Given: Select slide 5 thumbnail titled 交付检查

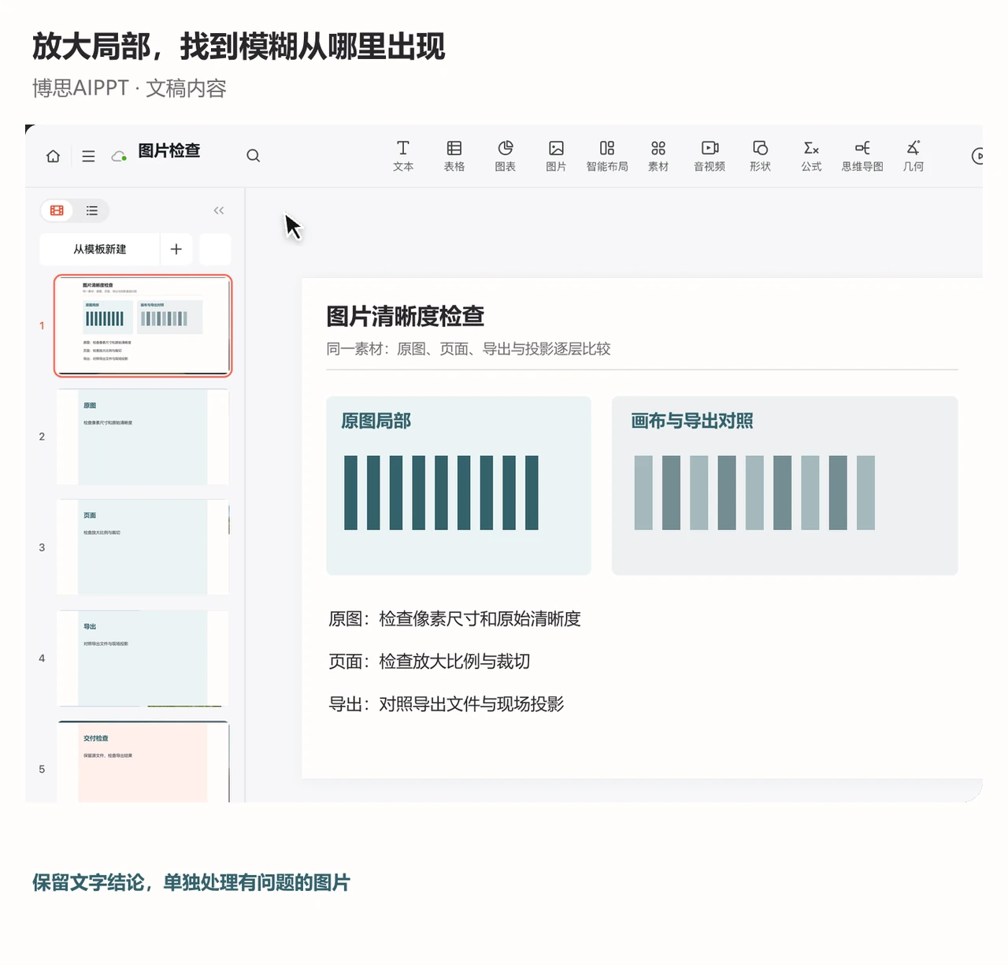Looking at the screenshot, I should 143,762.
